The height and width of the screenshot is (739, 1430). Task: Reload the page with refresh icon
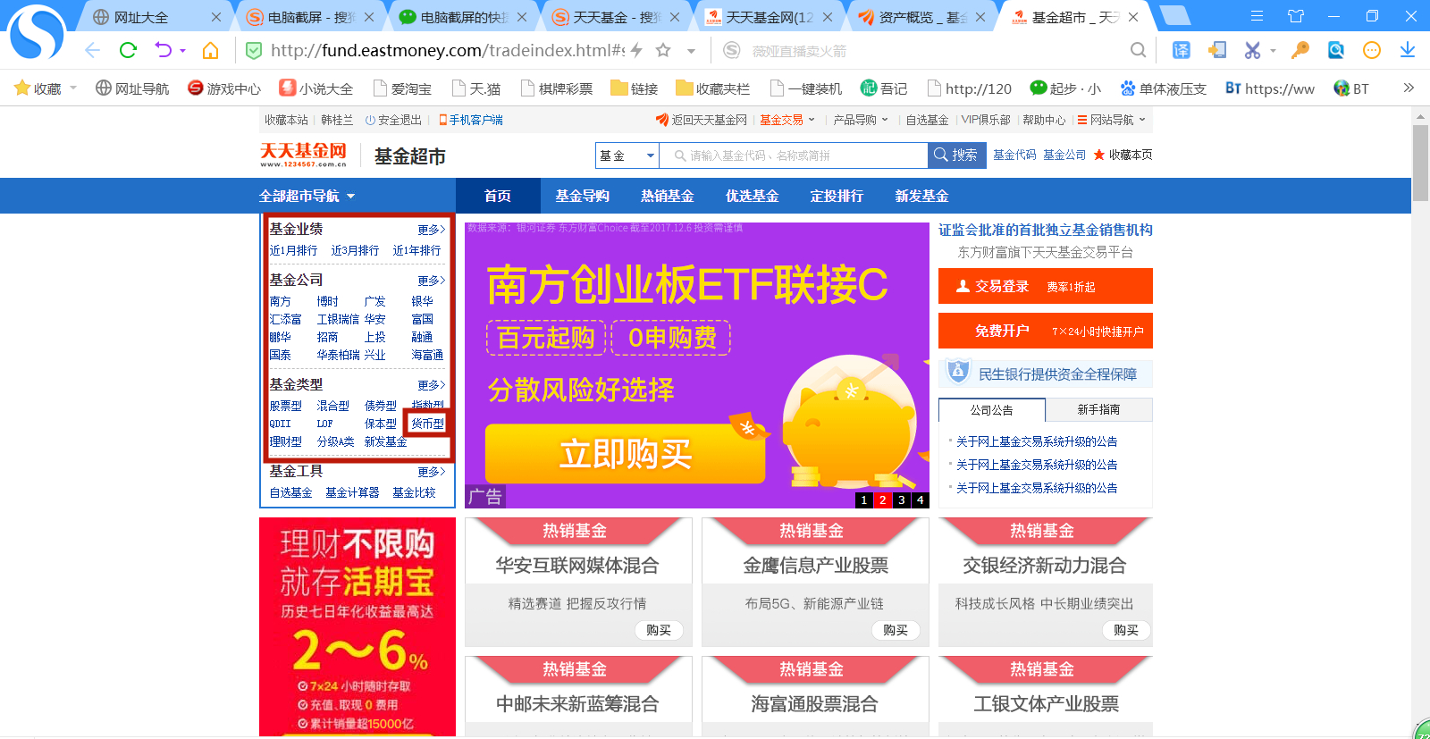(x=128, y=50)
